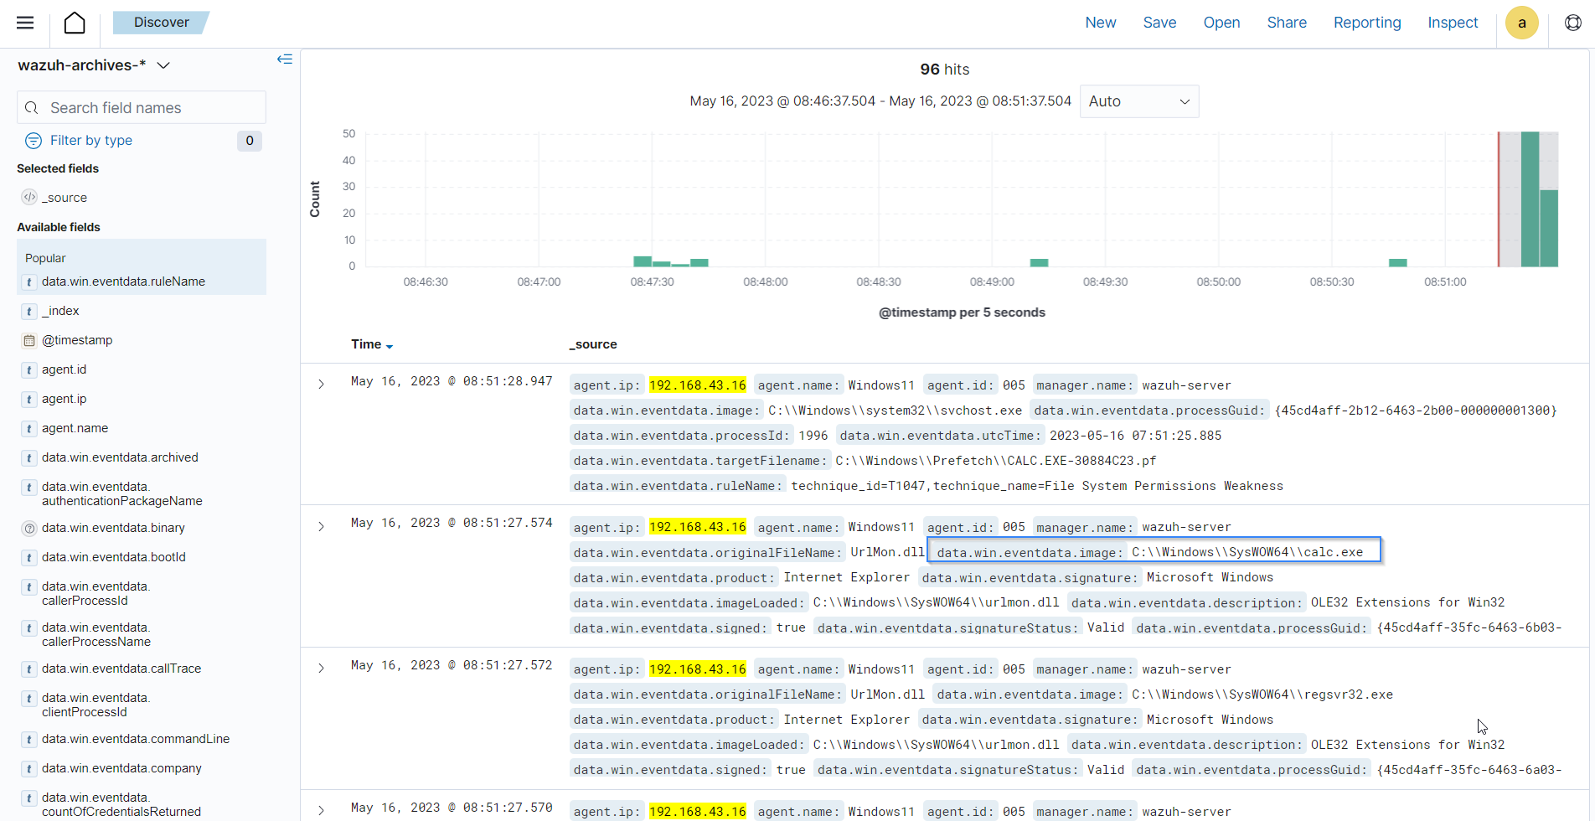Expand the 08:51:28.947 log entry

click(321, 385)
